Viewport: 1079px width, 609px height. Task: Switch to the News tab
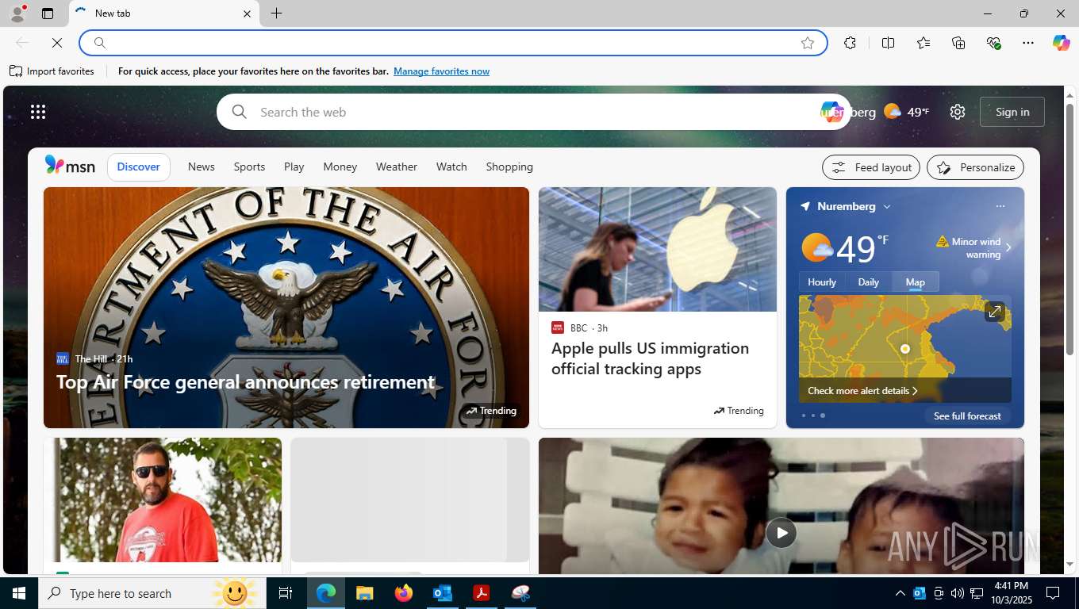click(202, 167)
